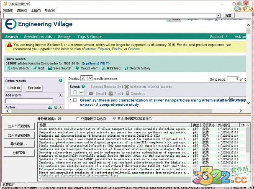Untick 禁止浏览器弹出脚本提示 checkbox
254x189 pixels.
point(114,119)
